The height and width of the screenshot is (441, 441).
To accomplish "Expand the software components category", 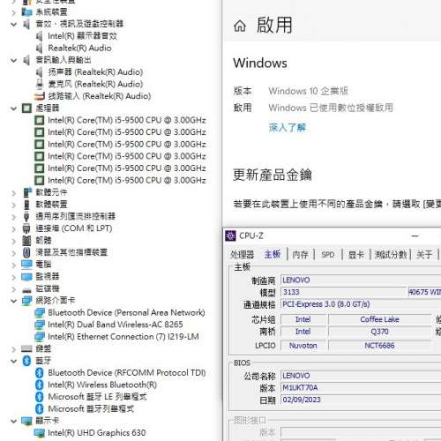I will point(13,193).
